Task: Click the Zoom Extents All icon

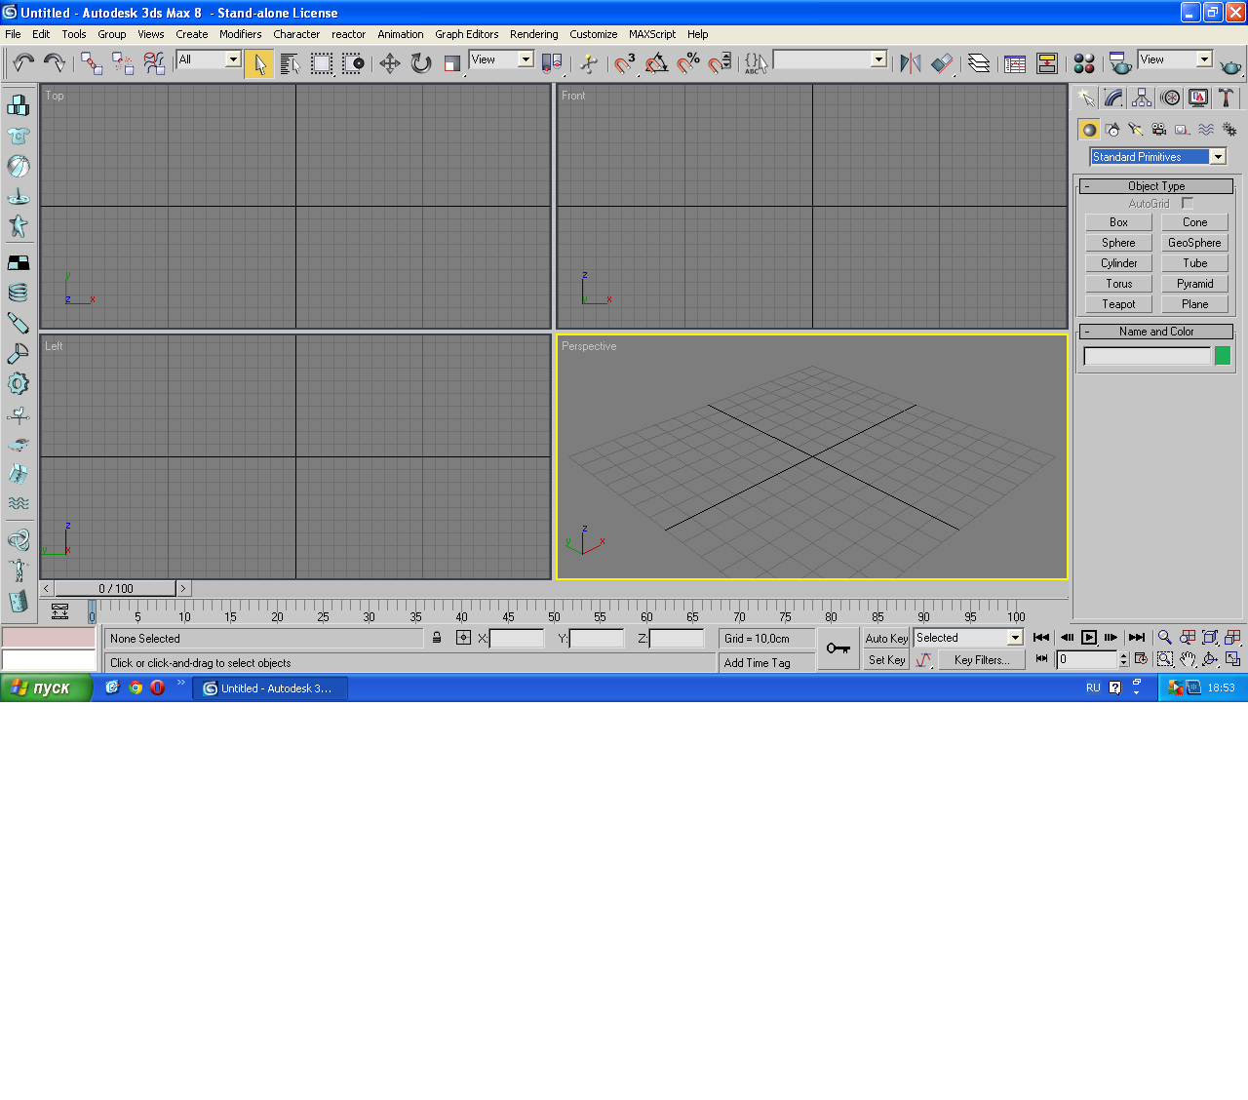Action: point(1232,638)
